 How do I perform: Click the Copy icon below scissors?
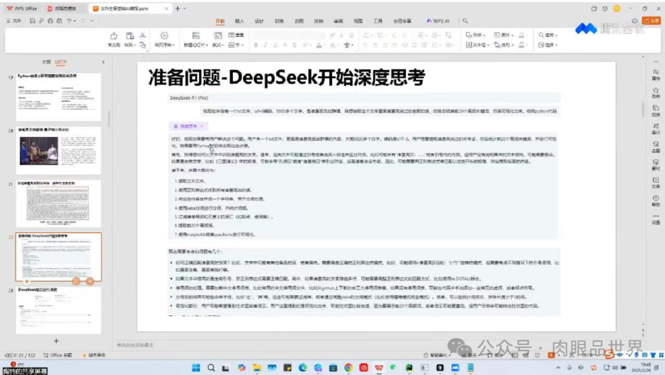[x=143, y=45]
